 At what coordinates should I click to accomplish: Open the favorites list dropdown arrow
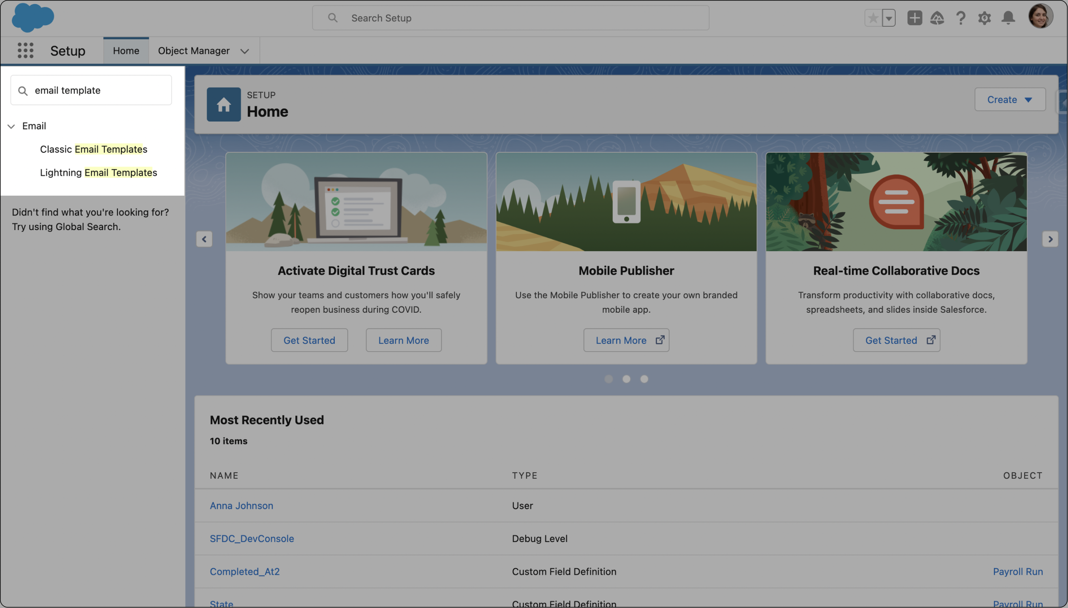tap(889, 18)
